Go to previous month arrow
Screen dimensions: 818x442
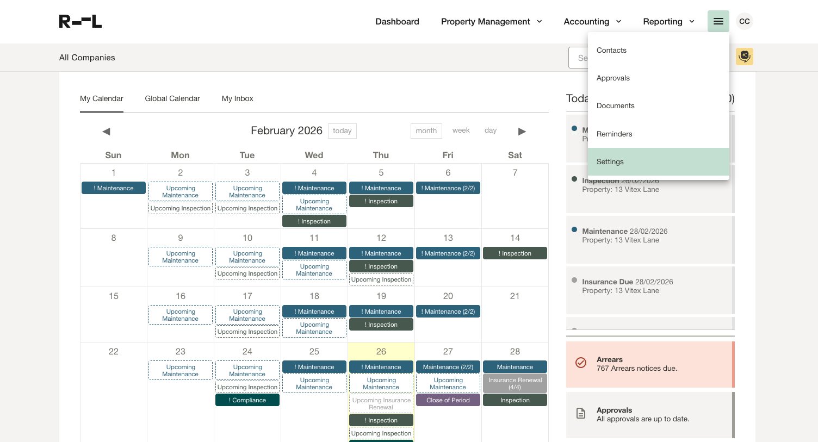pos(106,131)
